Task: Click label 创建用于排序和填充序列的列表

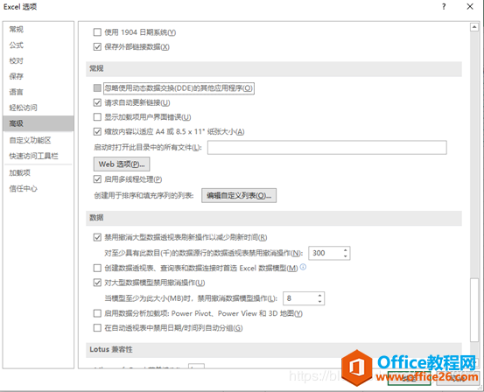Action: click(x=144, y=196)
